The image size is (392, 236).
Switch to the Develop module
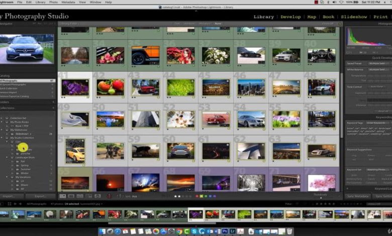(290, 17)
